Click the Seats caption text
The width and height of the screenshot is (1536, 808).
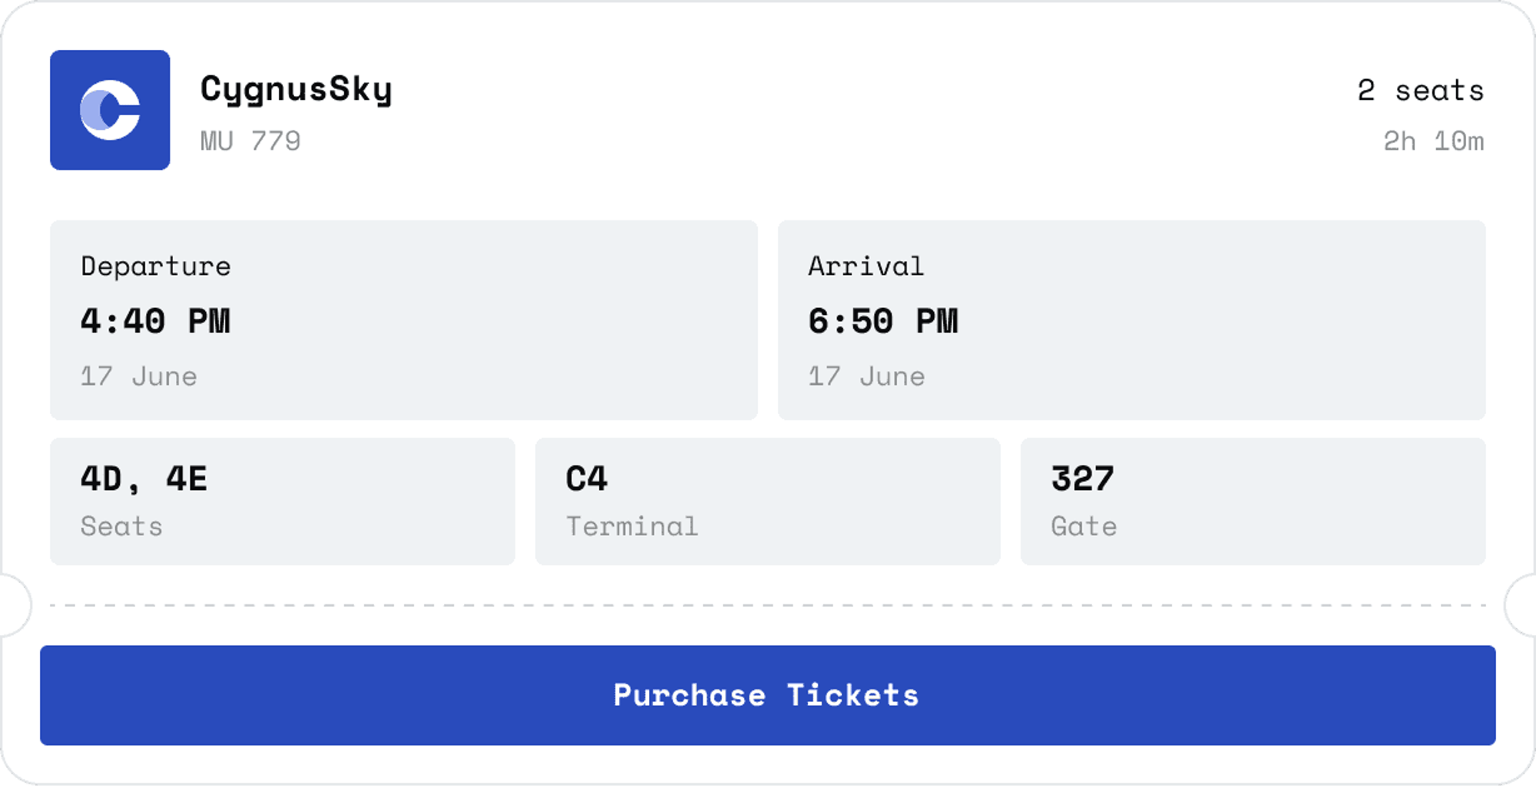[121, 527]
